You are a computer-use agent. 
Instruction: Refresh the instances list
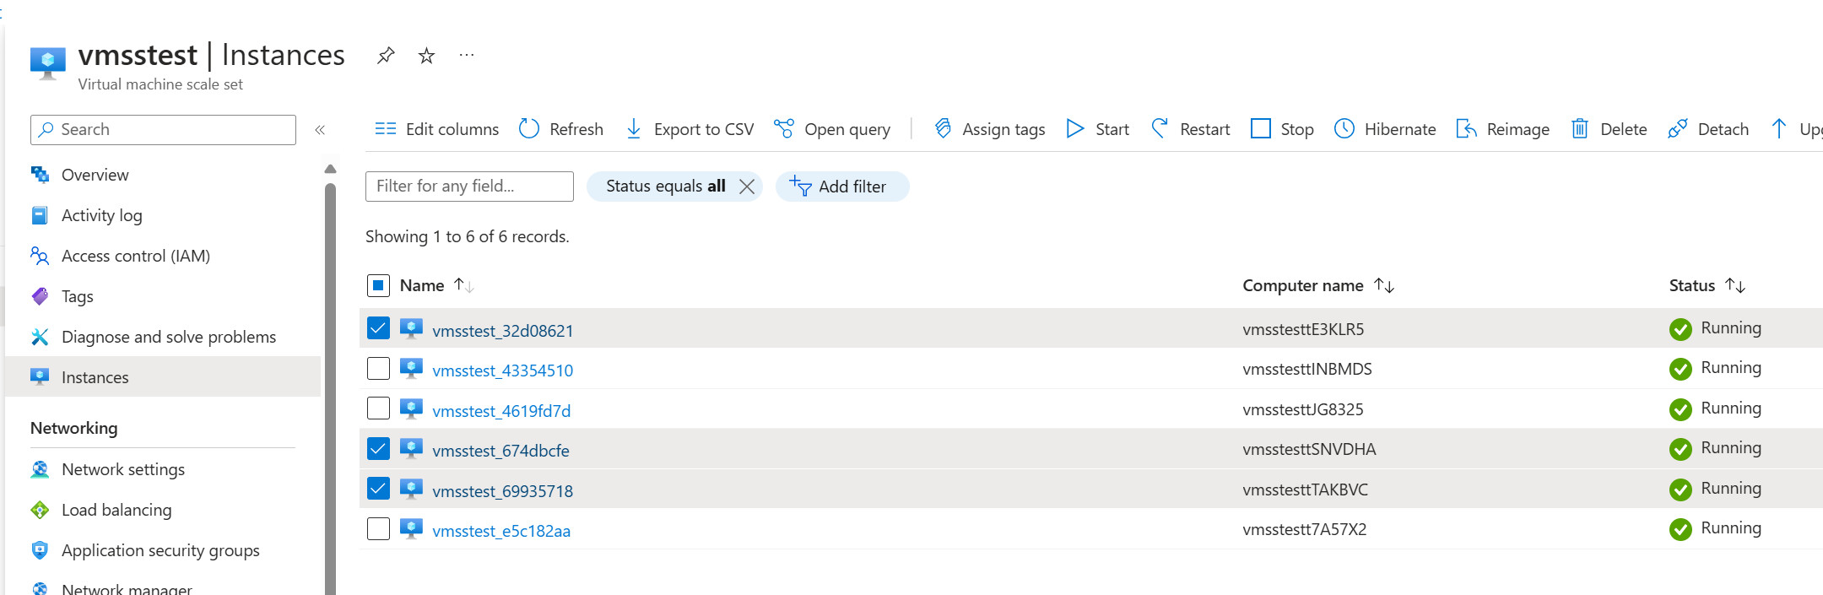(x=561, y=129)
